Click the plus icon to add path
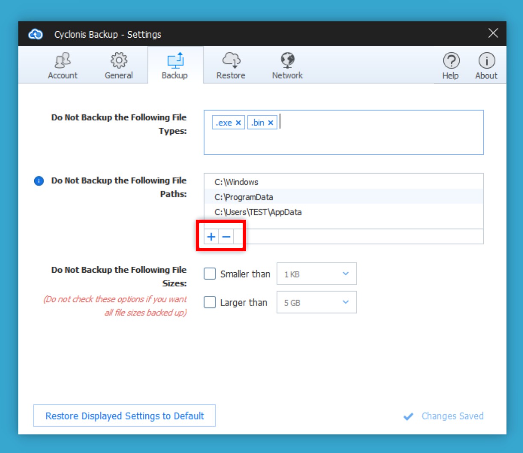This screenshot has height=453, width=523. (x=211, y=236)
